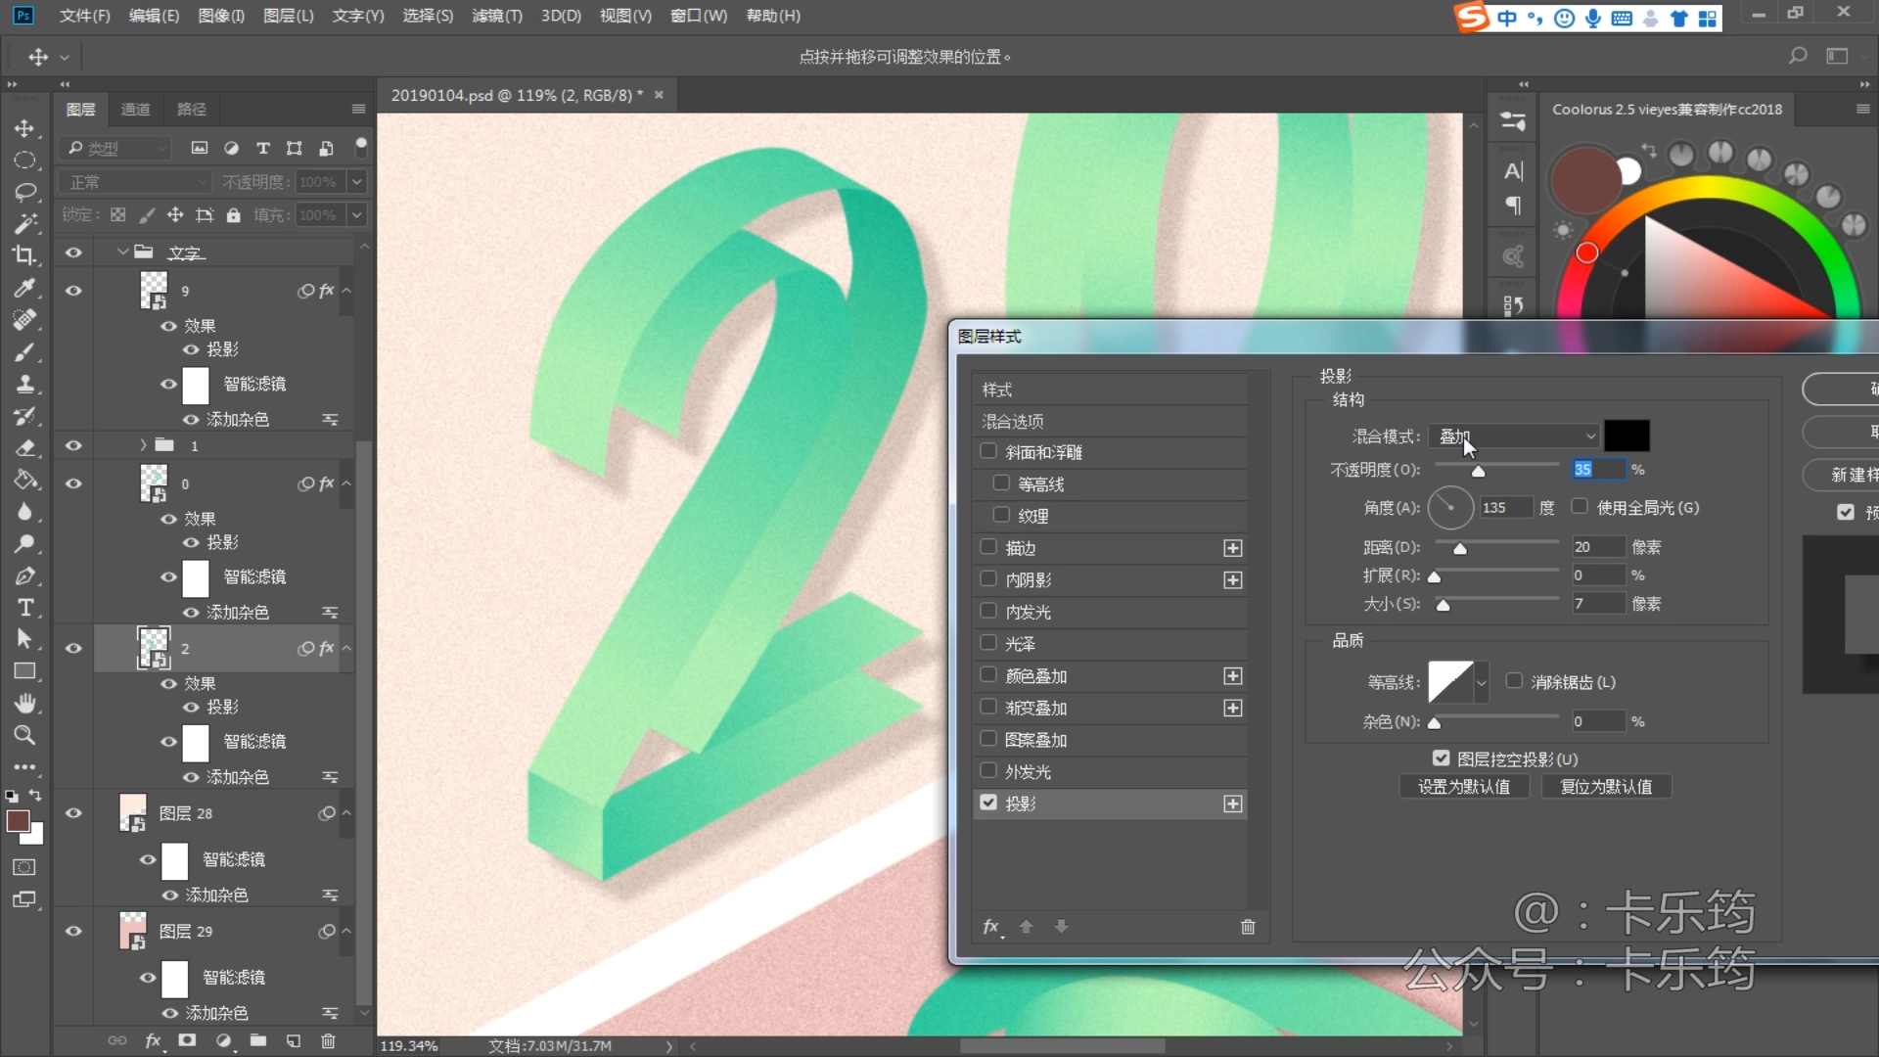Hide the 图层 28 layer visibility
Viewport: 1879px width, 1057px height.
click(73, 813)
